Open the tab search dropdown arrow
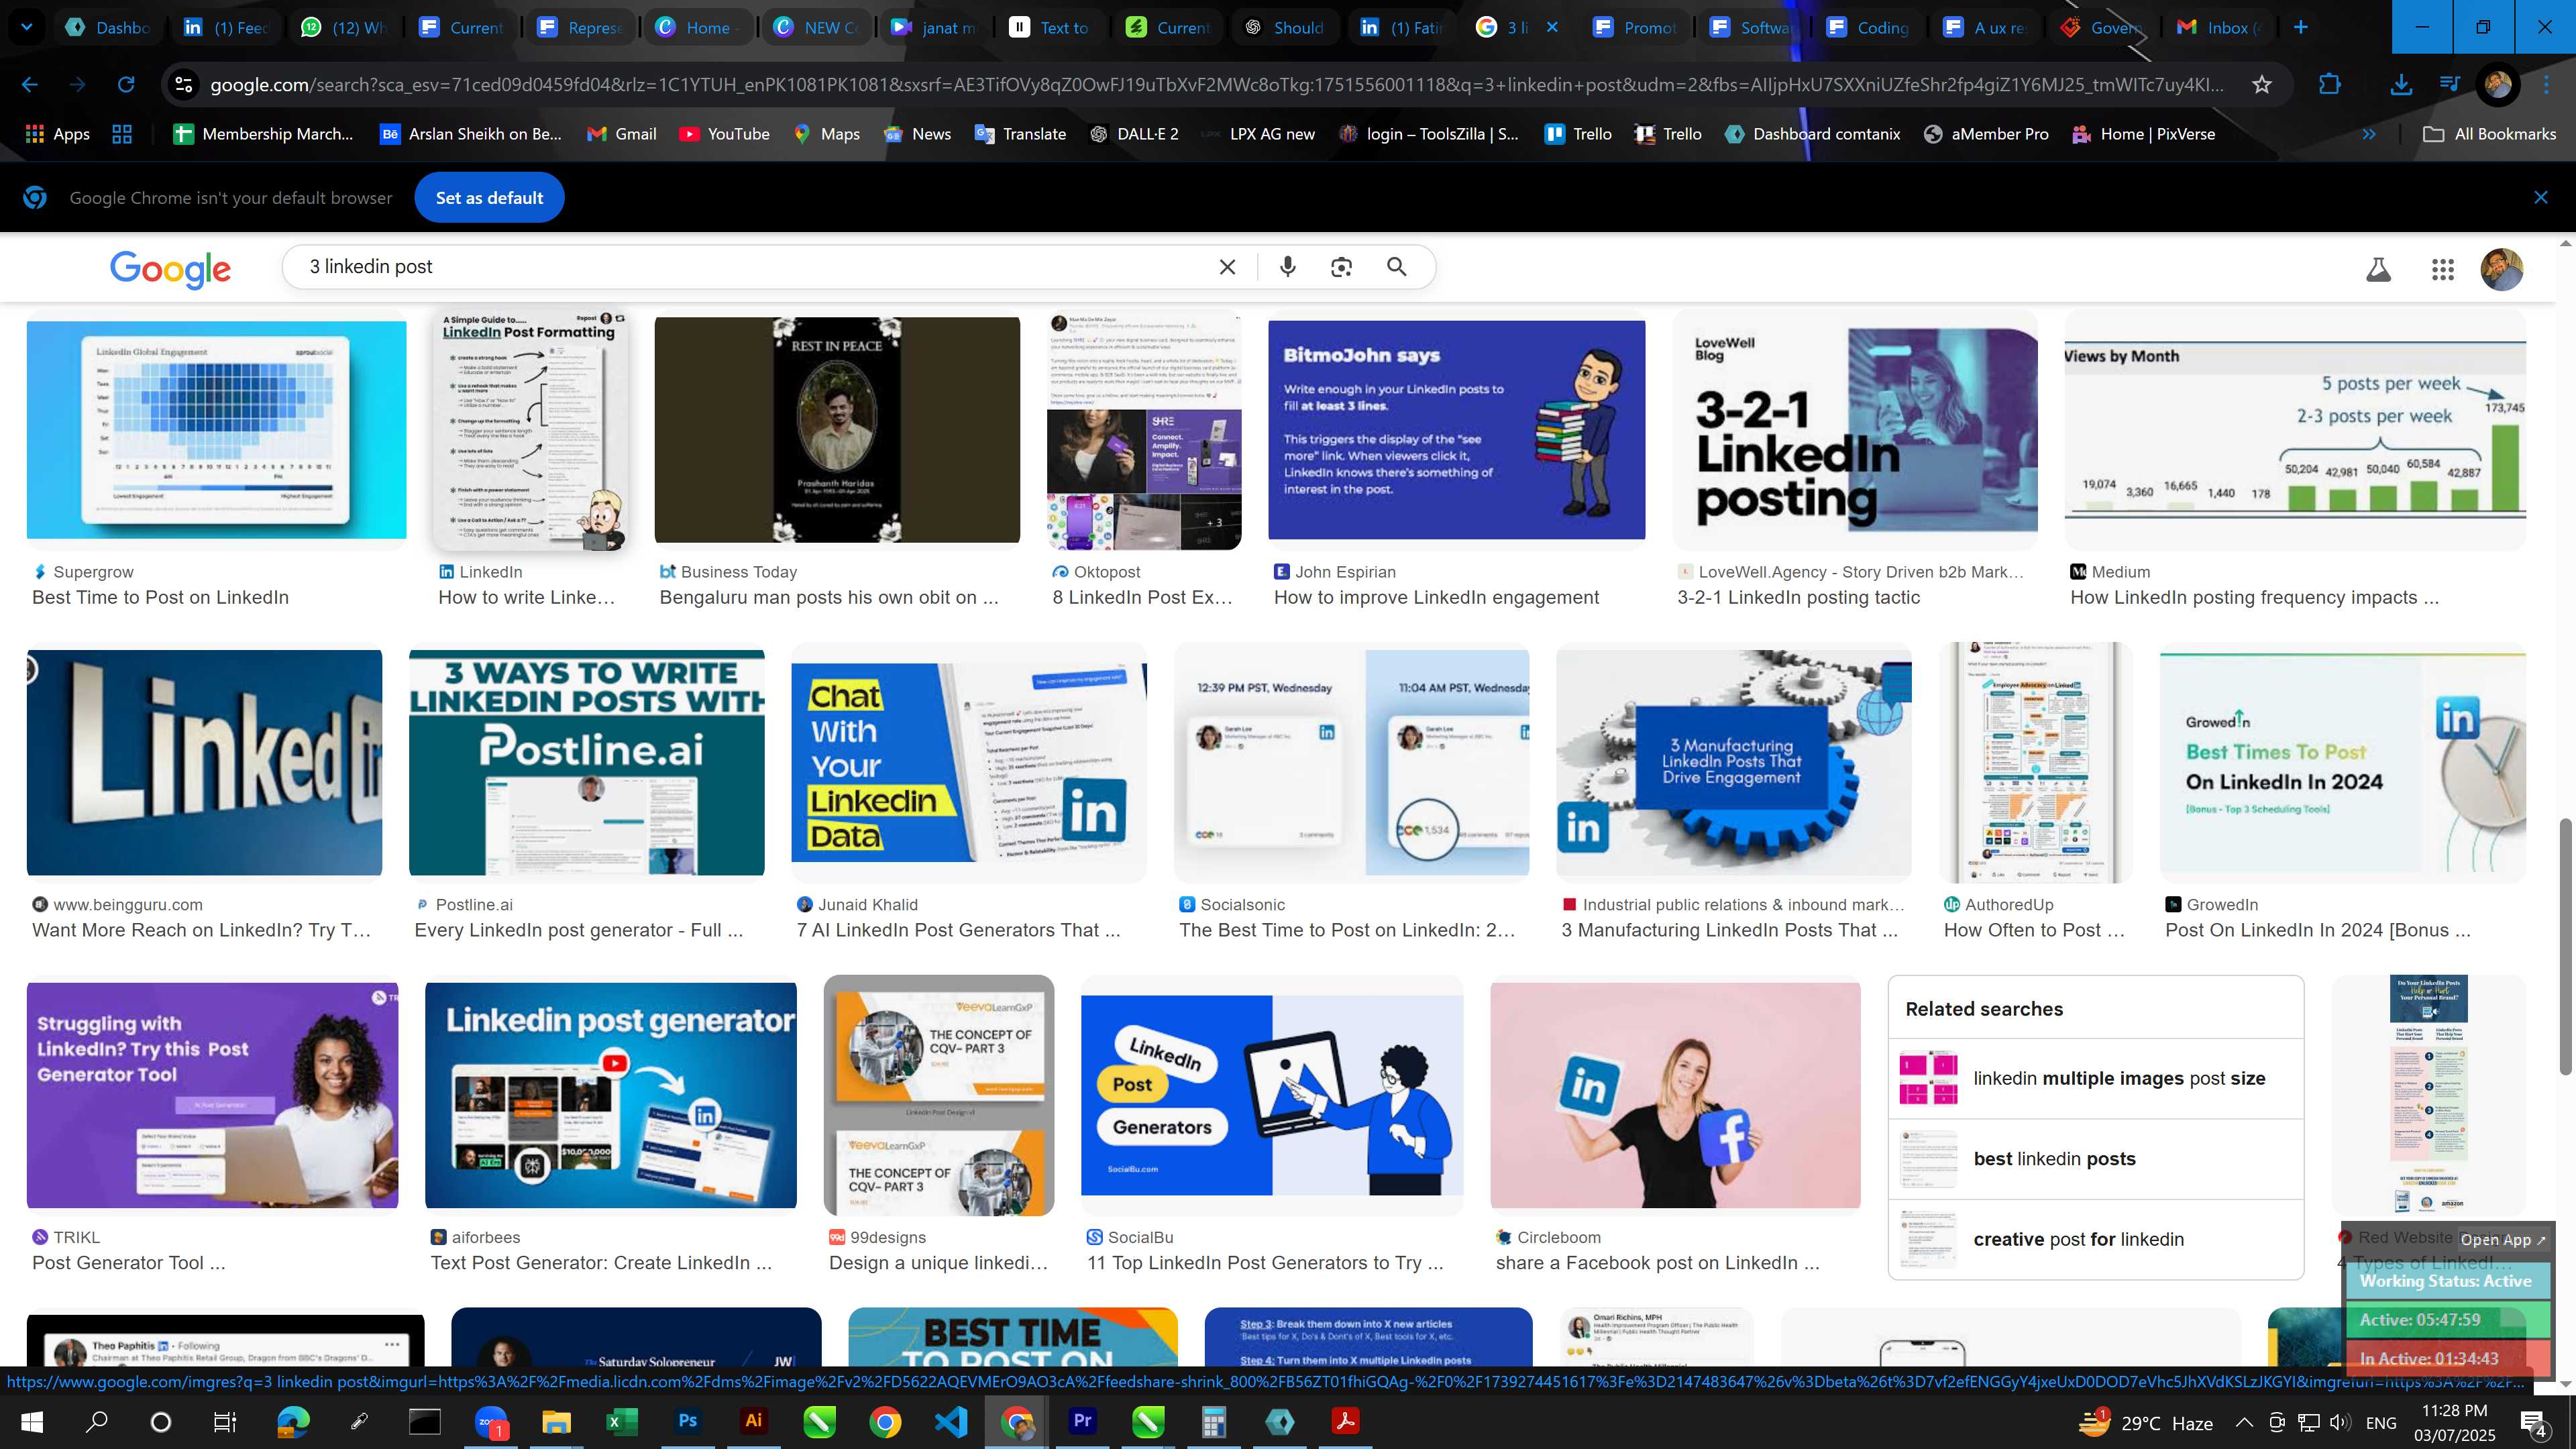Viewport: 2576px width, 1449px height. point(27,27)
